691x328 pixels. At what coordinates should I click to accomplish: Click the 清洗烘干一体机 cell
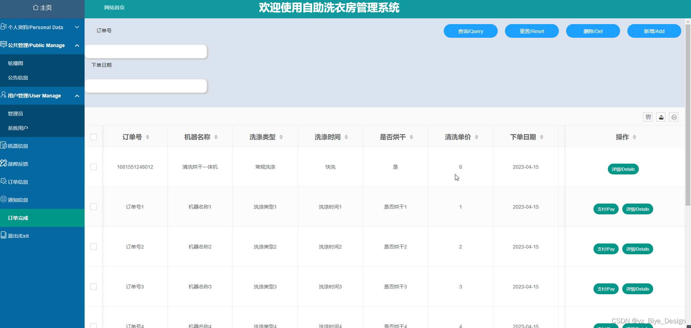(200, 167)
